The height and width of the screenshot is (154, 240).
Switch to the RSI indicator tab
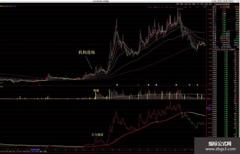3,151
